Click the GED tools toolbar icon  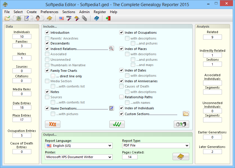coord(69,18)
